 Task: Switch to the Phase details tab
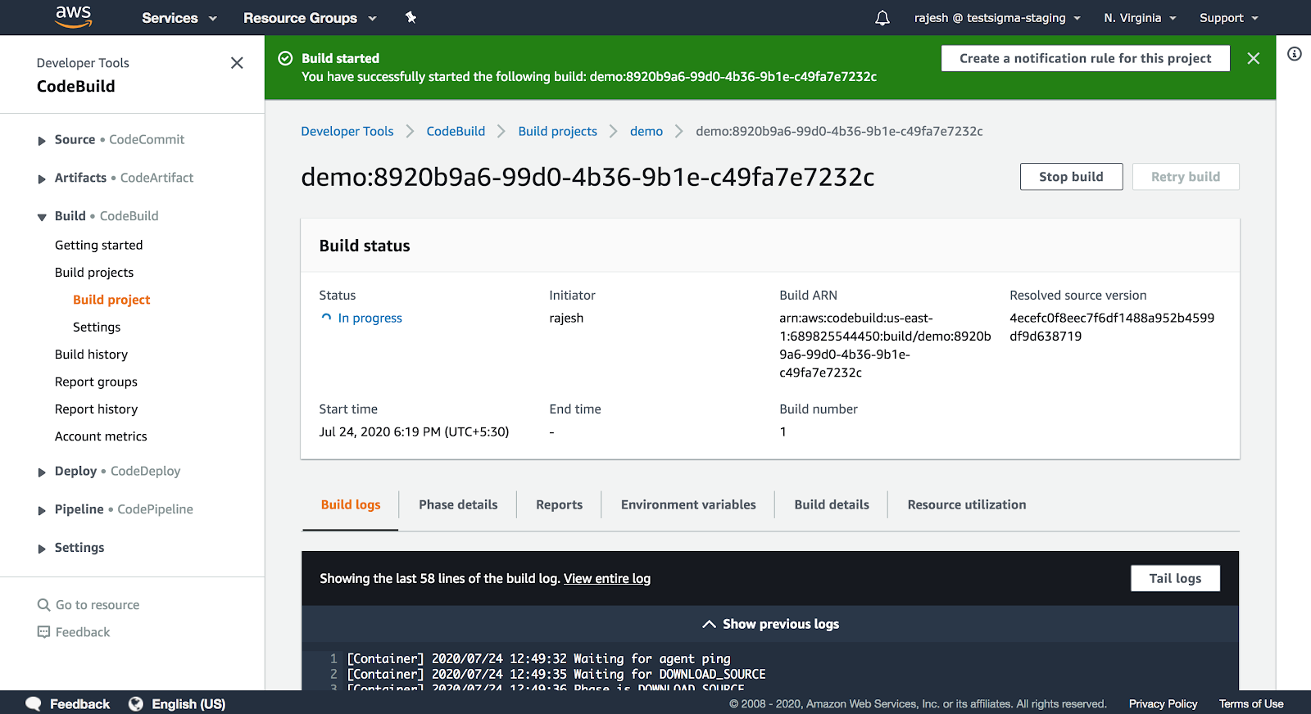click(458, 505)
